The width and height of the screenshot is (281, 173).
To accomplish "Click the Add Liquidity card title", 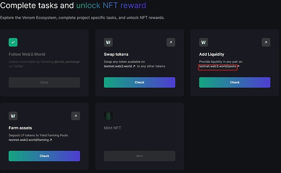I will pos(212,54).
